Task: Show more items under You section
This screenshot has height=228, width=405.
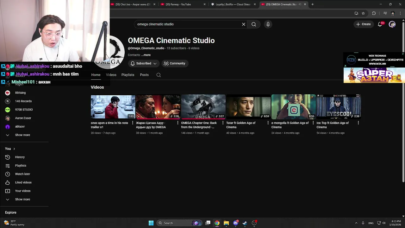Action: click(22, 199)
